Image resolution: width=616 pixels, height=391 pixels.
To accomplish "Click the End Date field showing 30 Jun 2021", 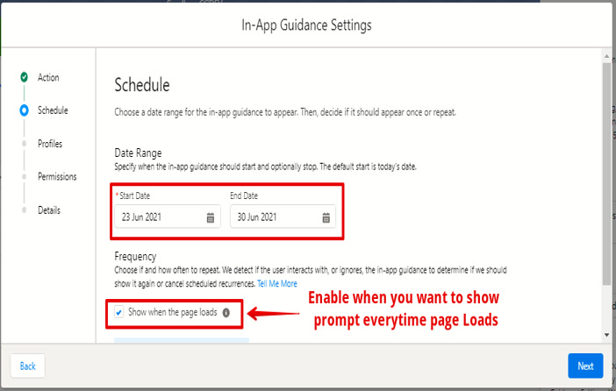I will click(272, 217).
